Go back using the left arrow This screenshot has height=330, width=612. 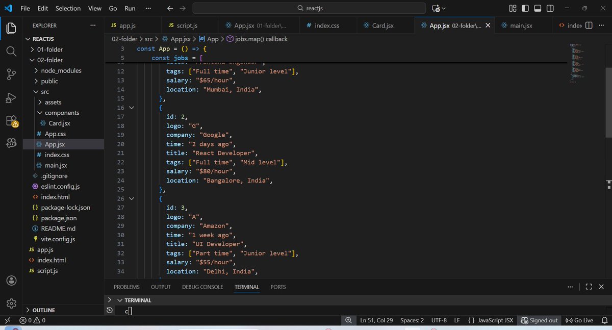pos(170,8)
